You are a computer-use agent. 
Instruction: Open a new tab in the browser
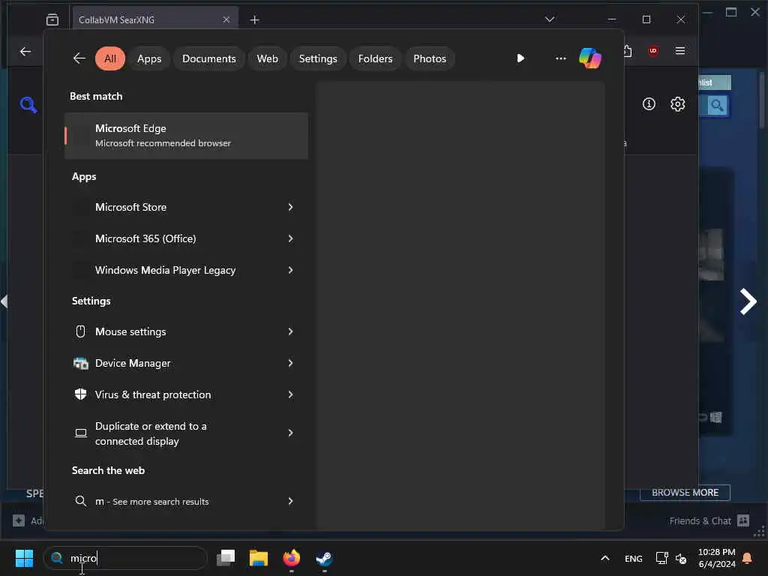click(x=255, y=19)
